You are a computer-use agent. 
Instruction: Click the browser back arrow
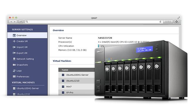pos(11,22)
